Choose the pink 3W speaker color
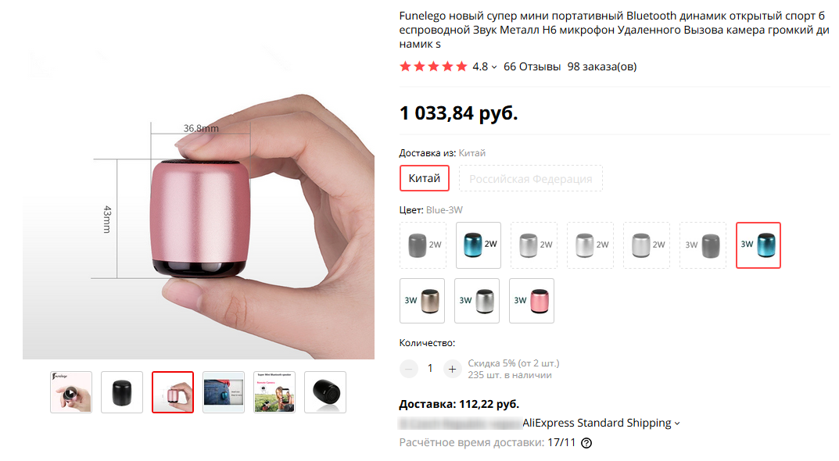The image size is (839, 461). (532, 301)
